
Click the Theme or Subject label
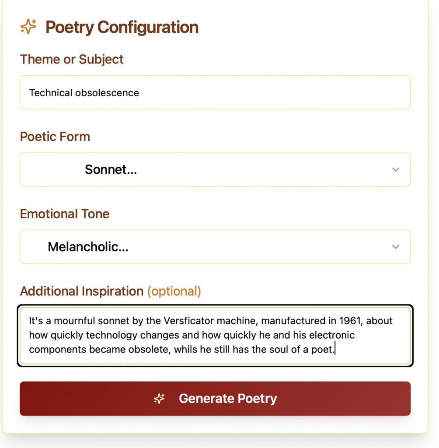coord(72,59)
